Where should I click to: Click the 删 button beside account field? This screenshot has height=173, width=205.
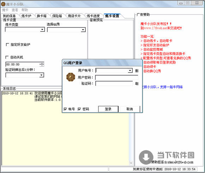coord(137,71)
